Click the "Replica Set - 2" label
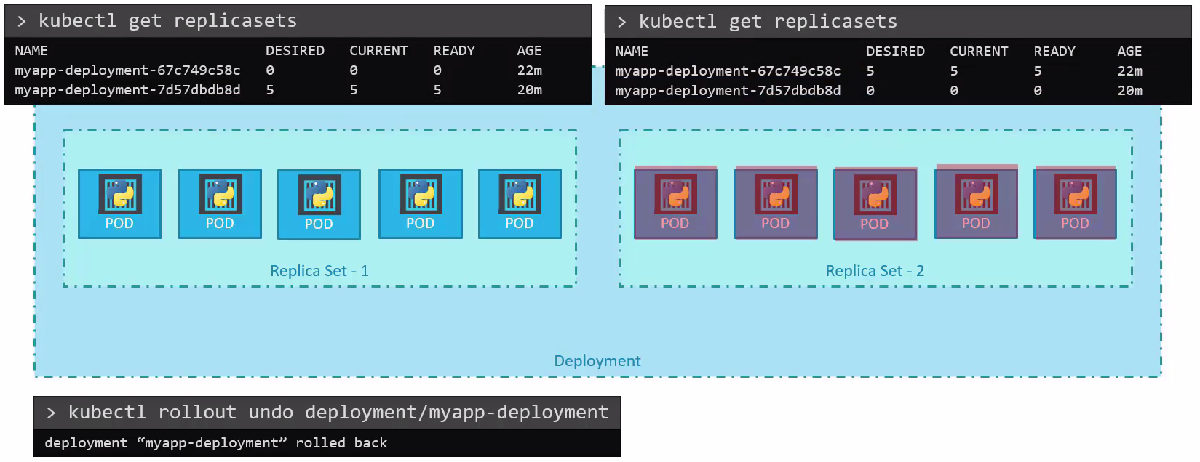 pyautogui.click(x=875, y=271)
